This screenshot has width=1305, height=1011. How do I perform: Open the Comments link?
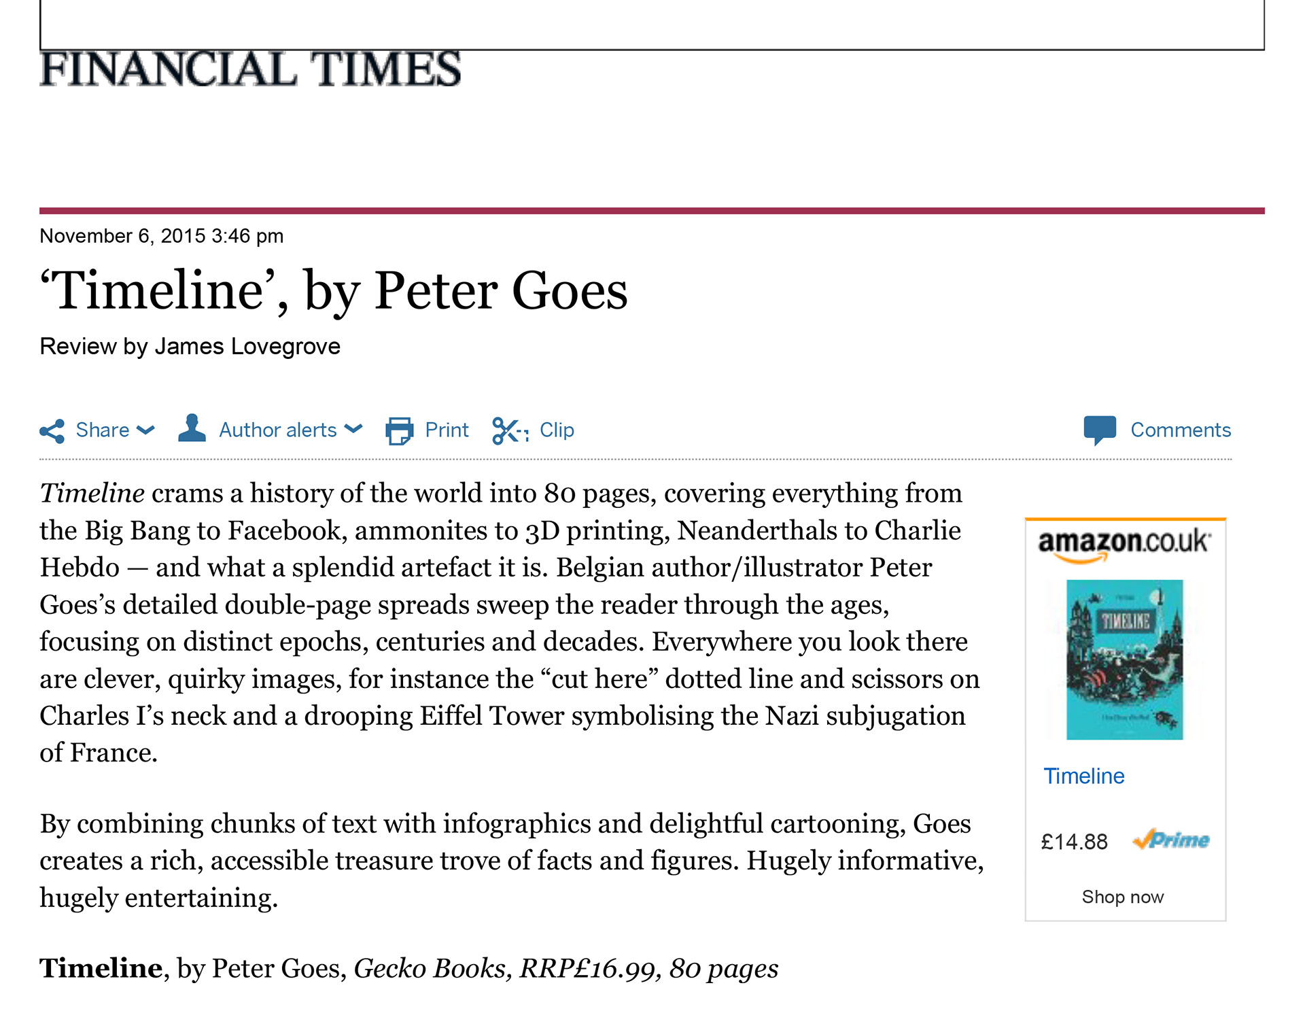click(1181, 430)
